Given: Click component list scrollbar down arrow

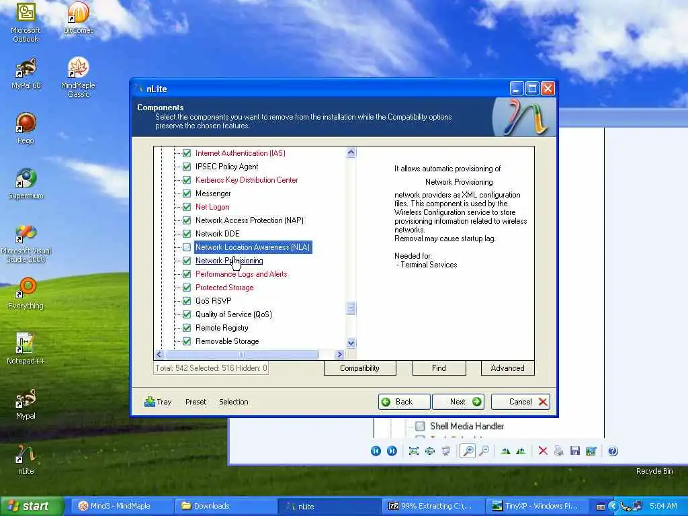Looking at the screenshot, I should tap(351, 343).
